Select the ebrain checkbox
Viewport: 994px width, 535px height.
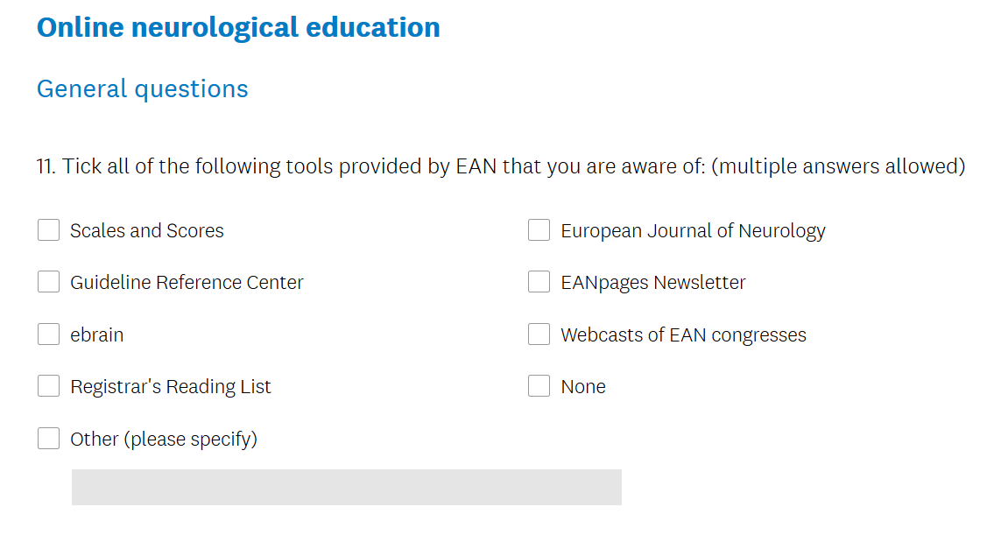pos(48,334)
